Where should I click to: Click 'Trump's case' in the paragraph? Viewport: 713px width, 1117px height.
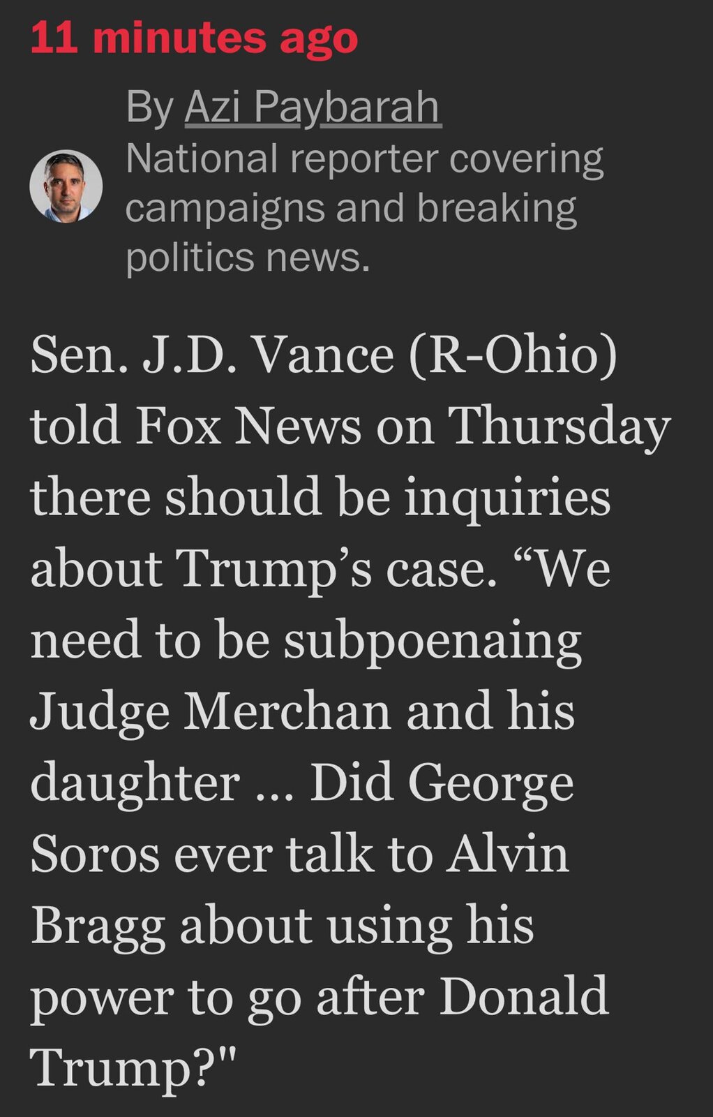[331, 569]
